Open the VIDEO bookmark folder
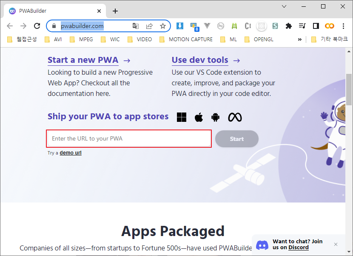Viewport: 353px width, 256px height. tap(139, 39)
